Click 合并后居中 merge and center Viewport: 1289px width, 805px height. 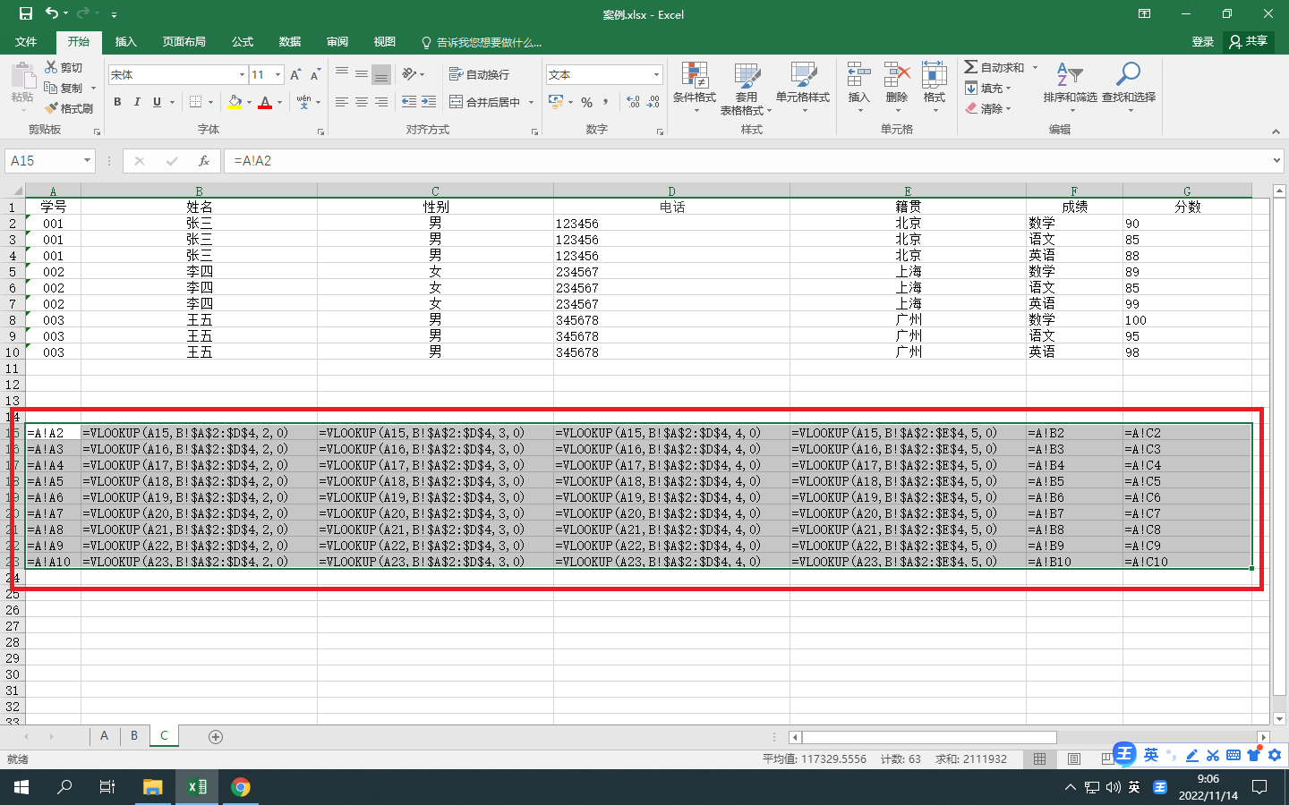pos(485,102)
